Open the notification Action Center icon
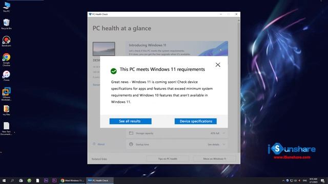This screenshot has height=184, width=328. pyautogui.click(x=322, y=180)
